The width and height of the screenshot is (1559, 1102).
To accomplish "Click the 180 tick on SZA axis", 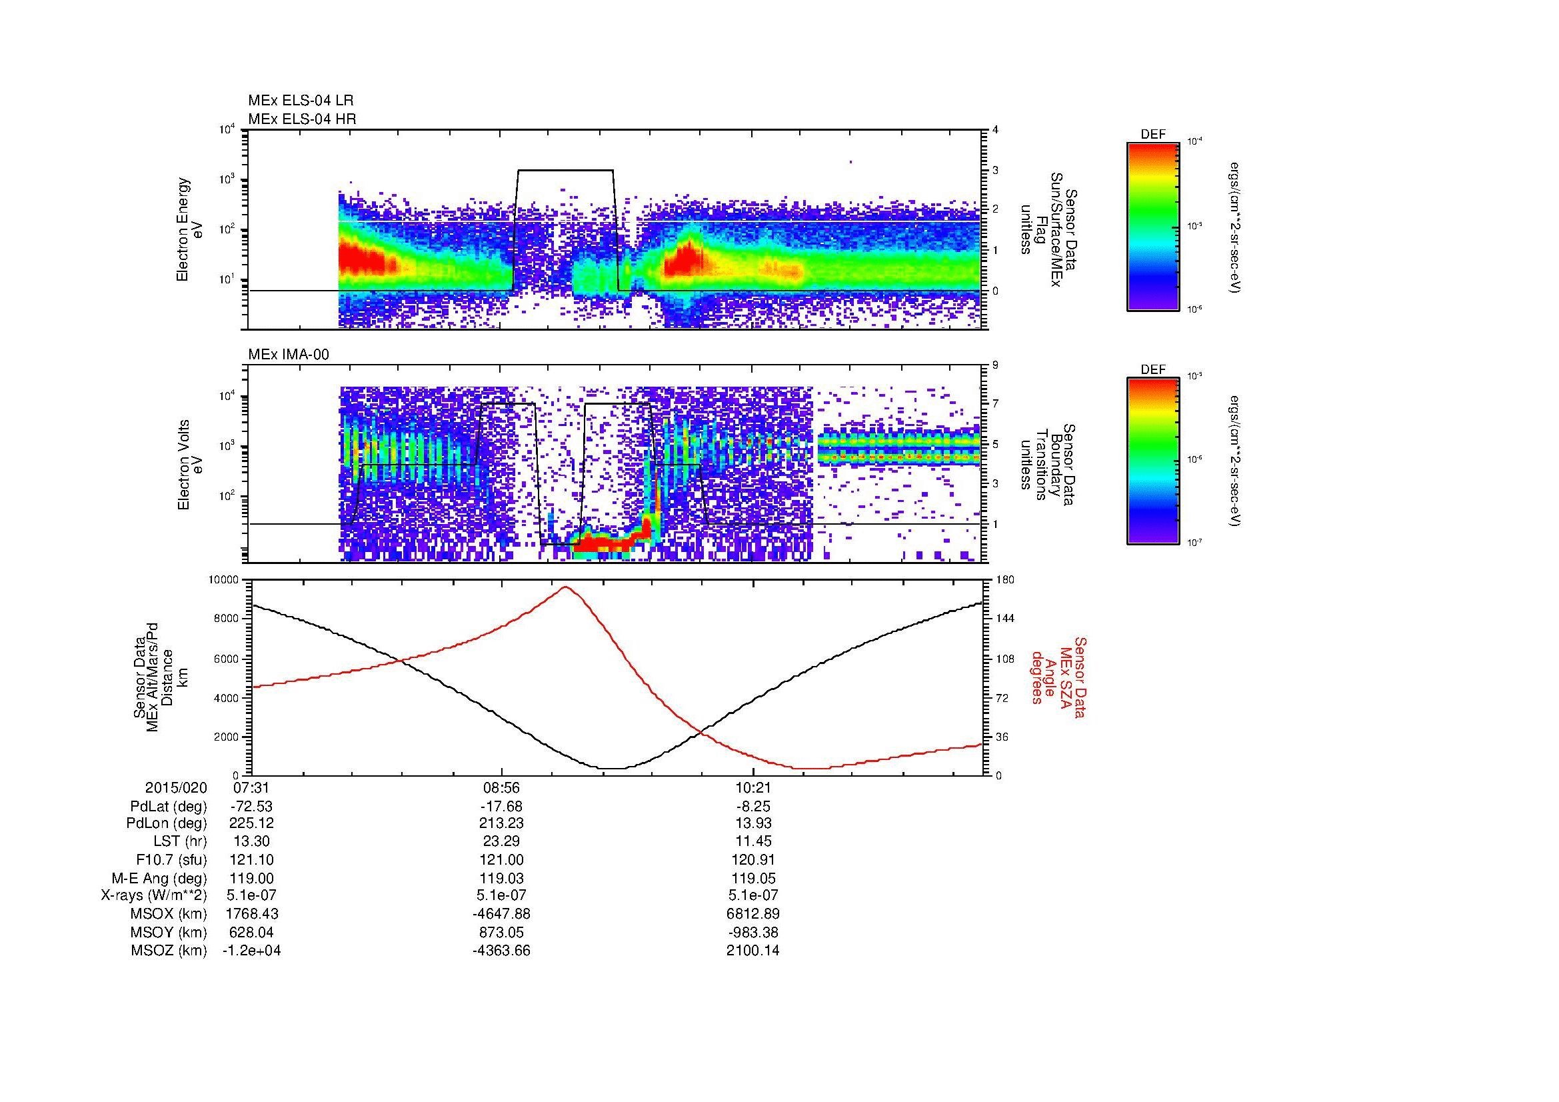I will point(1005,580).
